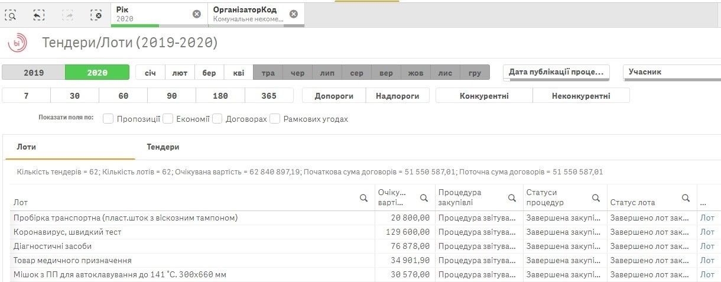Open Лот link for Коронавирус row
721x282 pixels.
707,232
